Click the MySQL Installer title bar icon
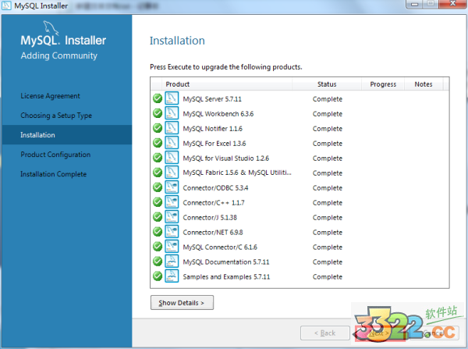This screenshot has height=349, width=468. tap(7, 6)
